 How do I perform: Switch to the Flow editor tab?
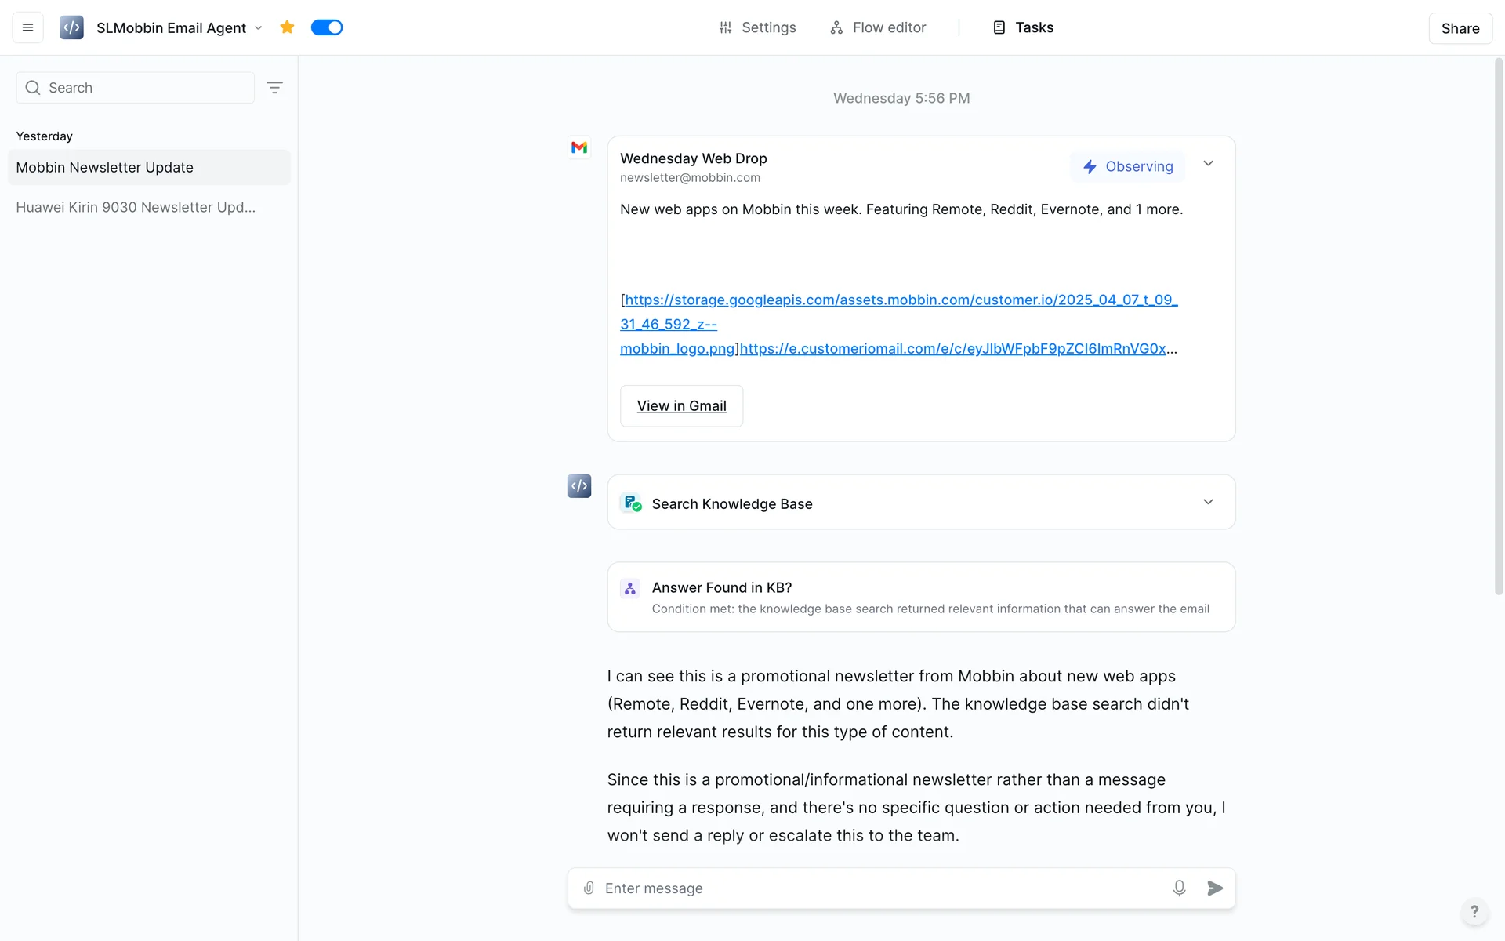[878, 27]
